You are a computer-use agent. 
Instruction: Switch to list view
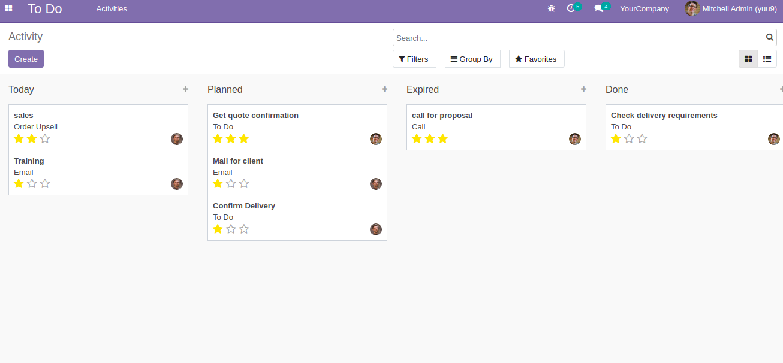pos(767,59)
